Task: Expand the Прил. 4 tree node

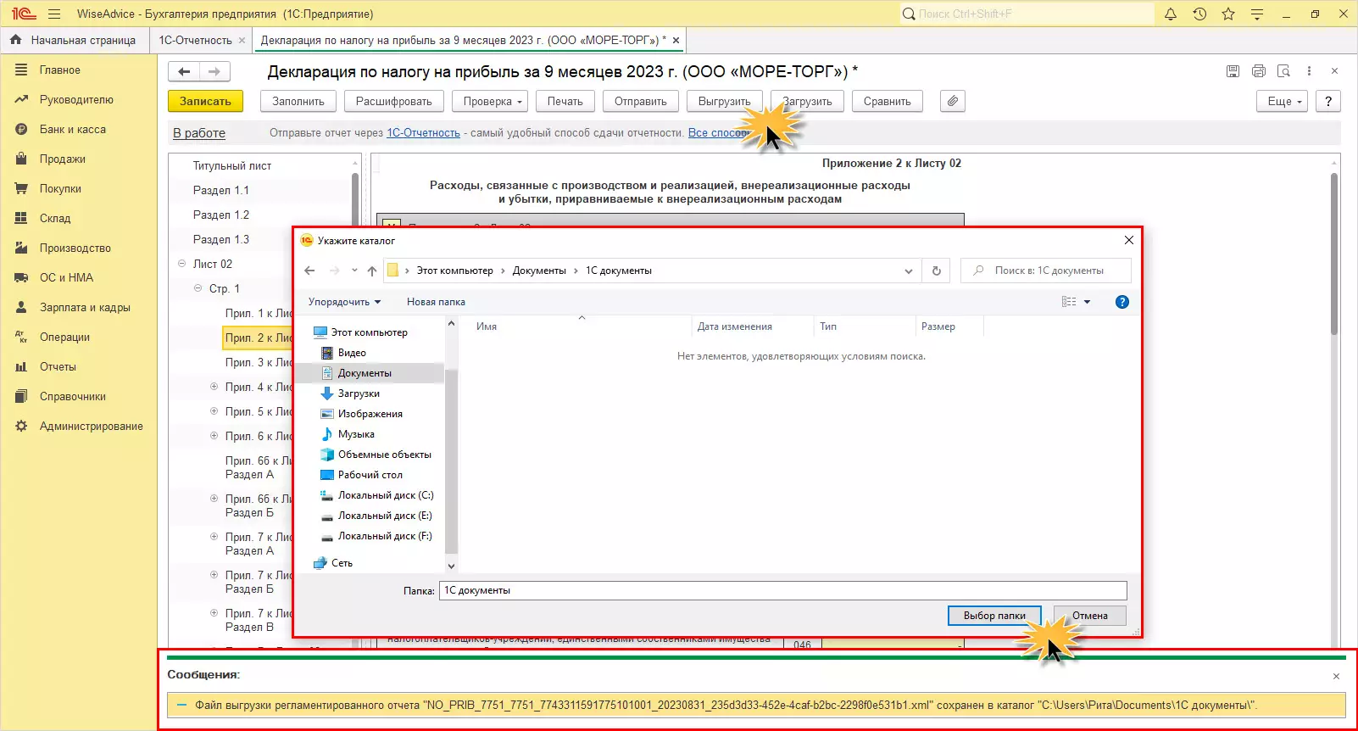Action: (x=214, y=387)
